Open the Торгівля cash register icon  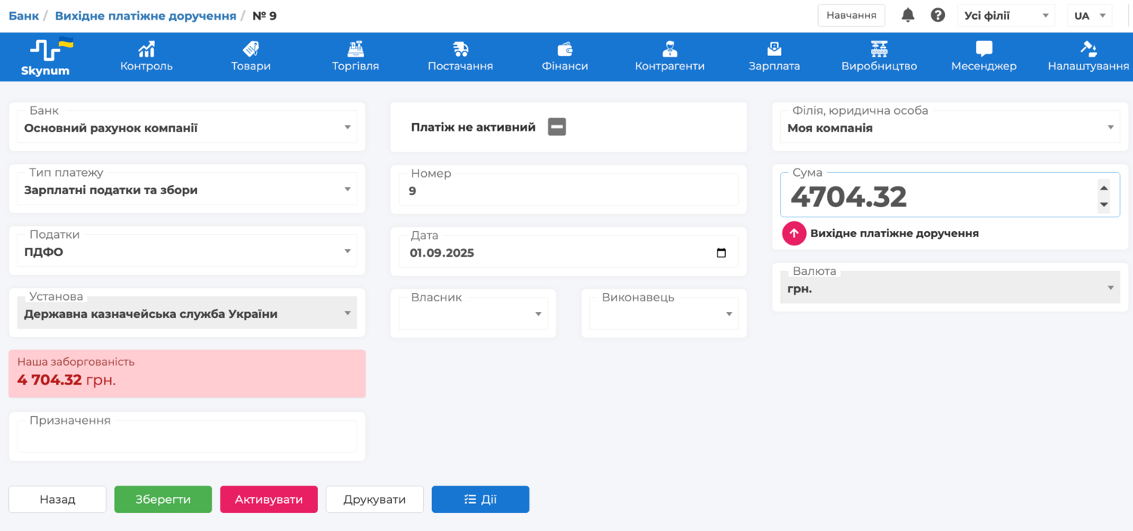tap(355, 50)
